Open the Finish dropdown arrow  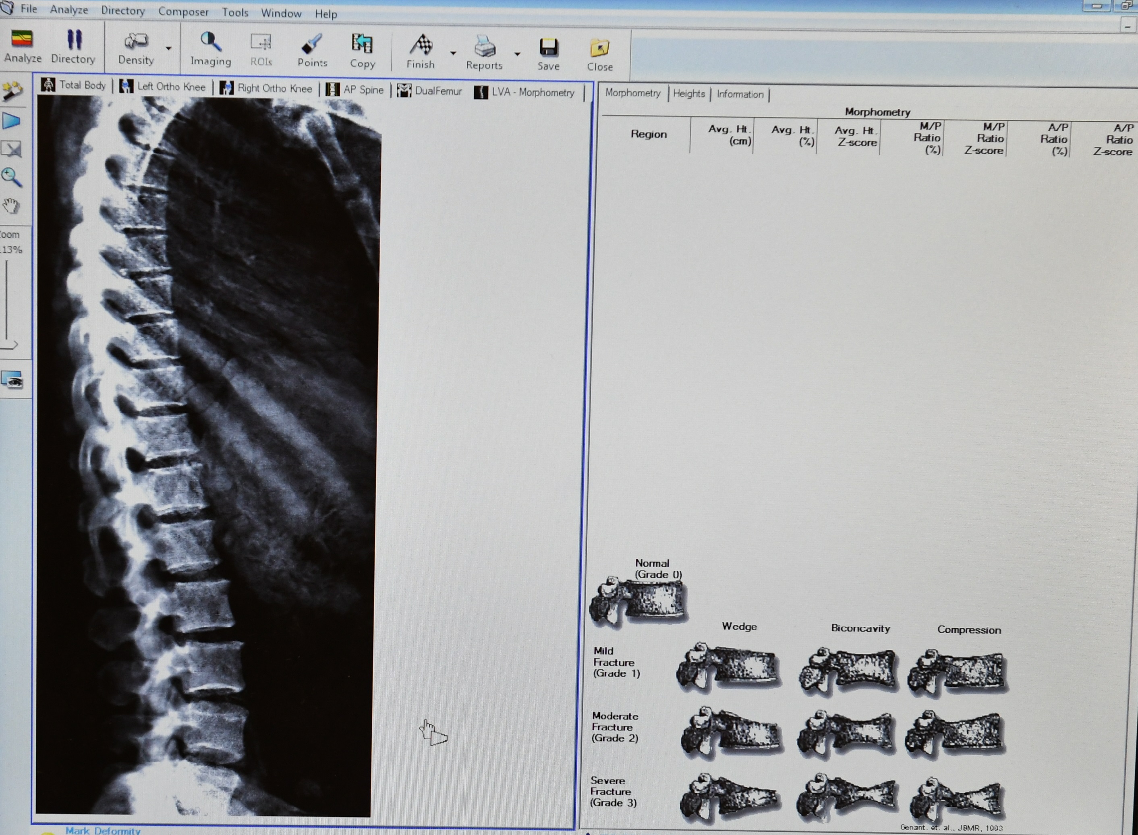pyautogui.click(x=453, y=53)
